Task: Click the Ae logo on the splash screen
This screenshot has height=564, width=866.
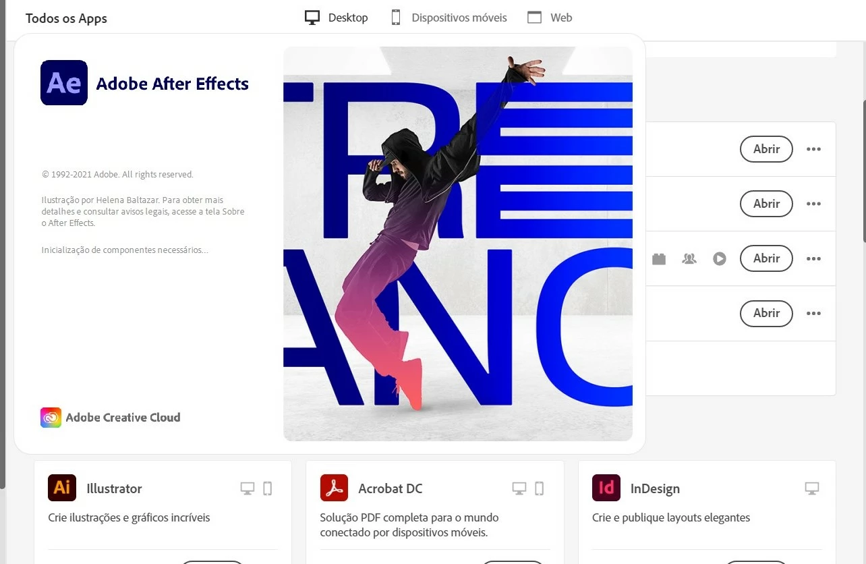Action: click(64, 82)
